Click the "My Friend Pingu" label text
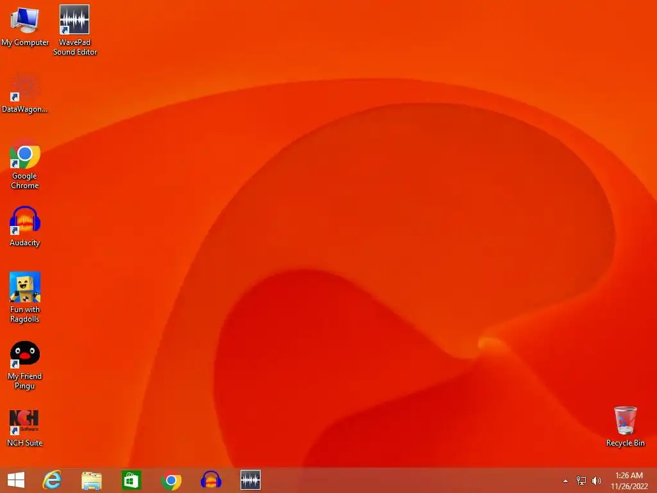This screenshot has height=493, width=657. tap(25, 381)
